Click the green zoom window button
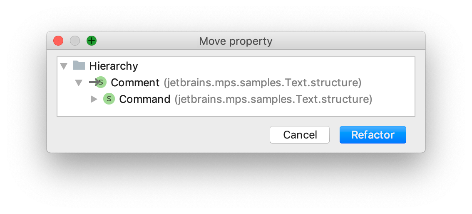The width and height of the screenshot is (472, 214). [x=92, y=41]
